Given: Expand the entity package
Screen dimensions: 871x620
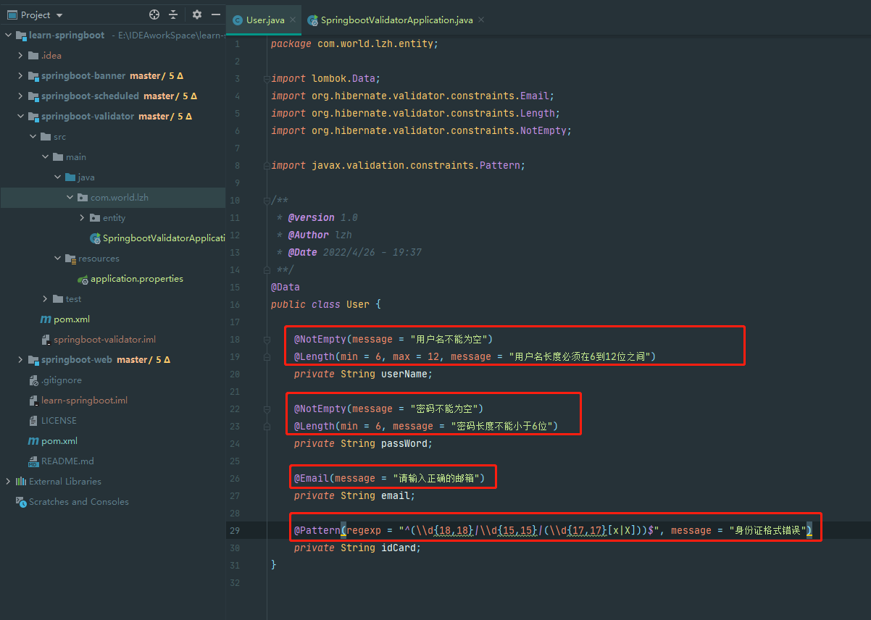Looking at the screenshot, I should click(x=83, y=218).
